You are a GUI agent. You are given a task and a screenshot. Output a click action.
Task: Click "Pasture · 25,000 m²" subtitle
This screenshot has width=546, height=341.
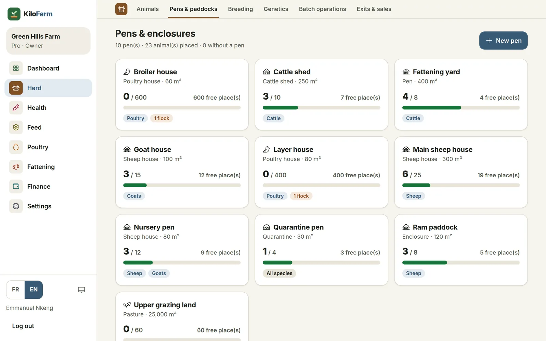pyautogui.click(x=150, y=314)
